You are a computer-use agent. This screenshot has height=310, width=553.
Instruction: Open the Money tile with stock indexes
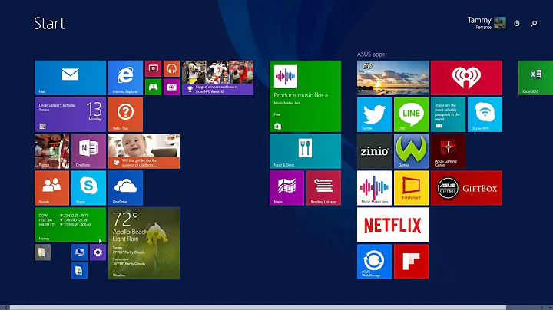pos(70,225)
